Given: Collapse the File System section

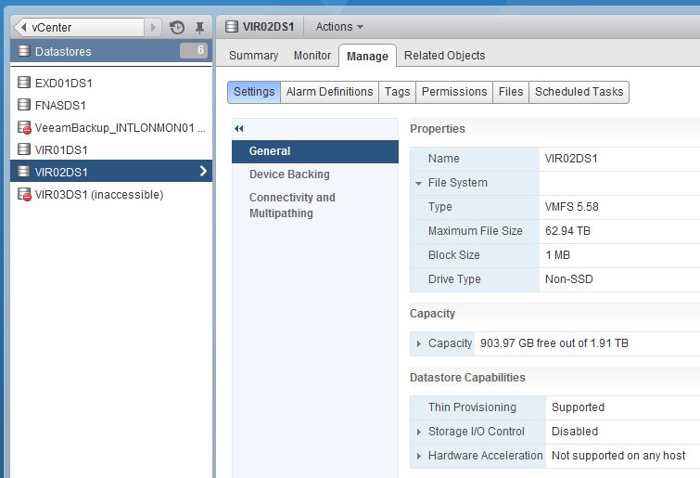Looking at the screenshot, I should pyautogui.click(x=419, y=184).
